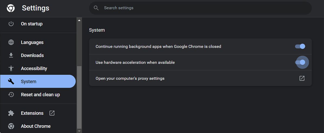Viewport: 324px width, 133px height.
Task: Open proxy settings via external link icon
Action: coord(302,78)
